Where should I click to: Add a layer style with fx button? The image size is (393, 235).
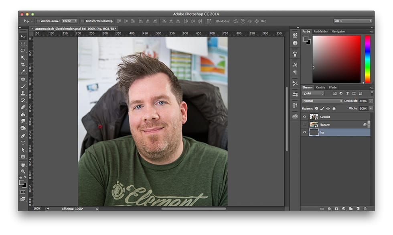pos(329,208)
